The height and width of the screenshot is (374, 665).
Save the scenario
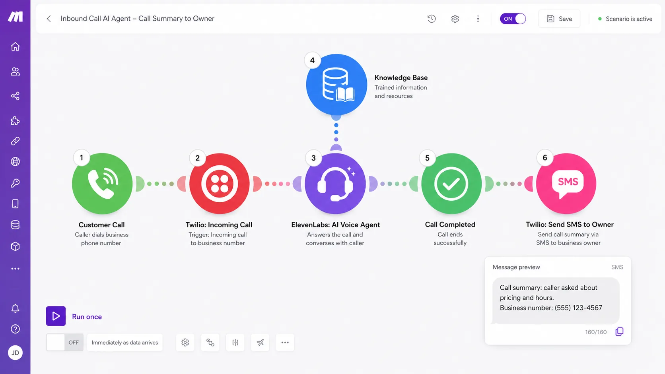559,19
